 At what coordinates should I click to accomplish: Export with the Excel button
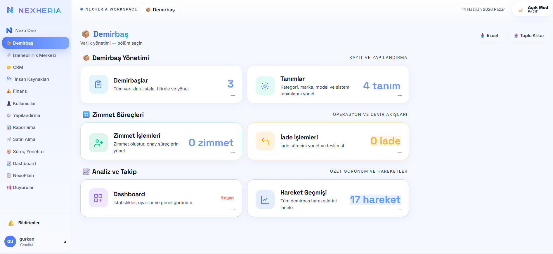click(x=489, y=36)
